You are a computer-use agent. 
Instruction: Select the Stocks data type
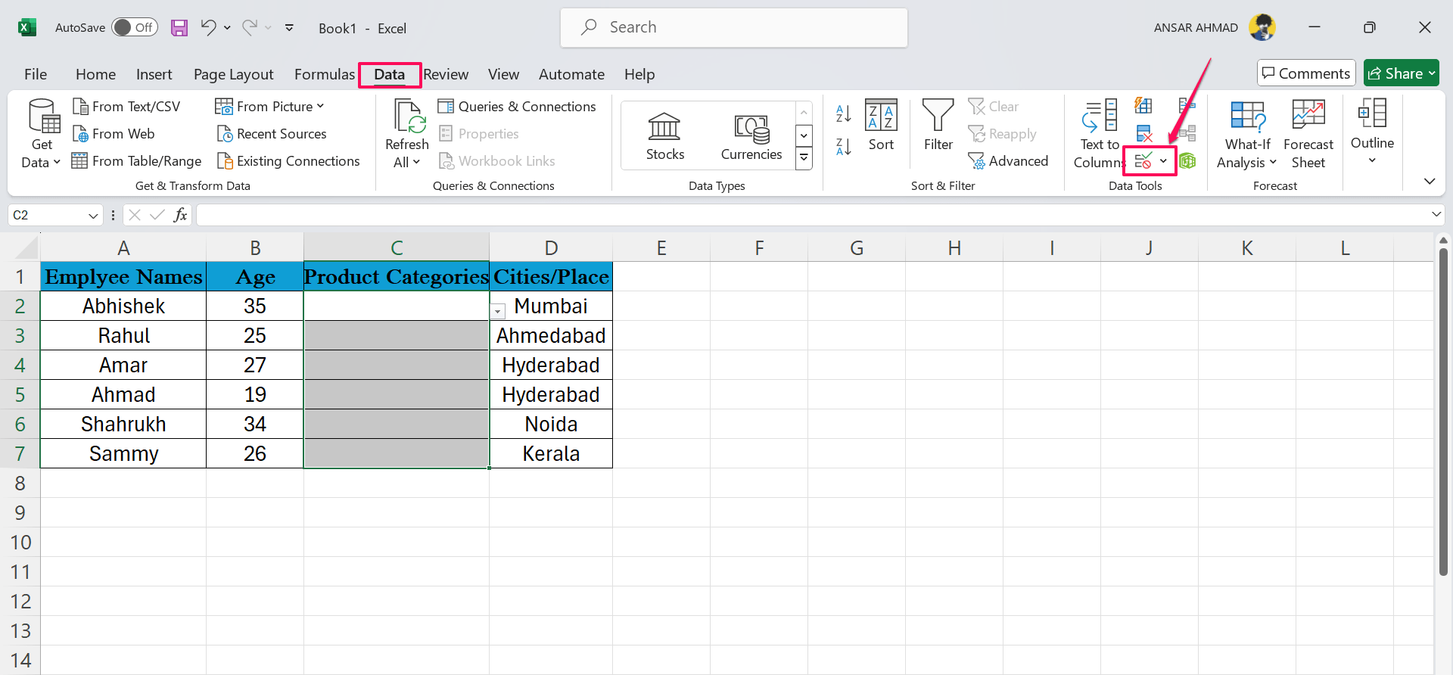click(664, 136)
